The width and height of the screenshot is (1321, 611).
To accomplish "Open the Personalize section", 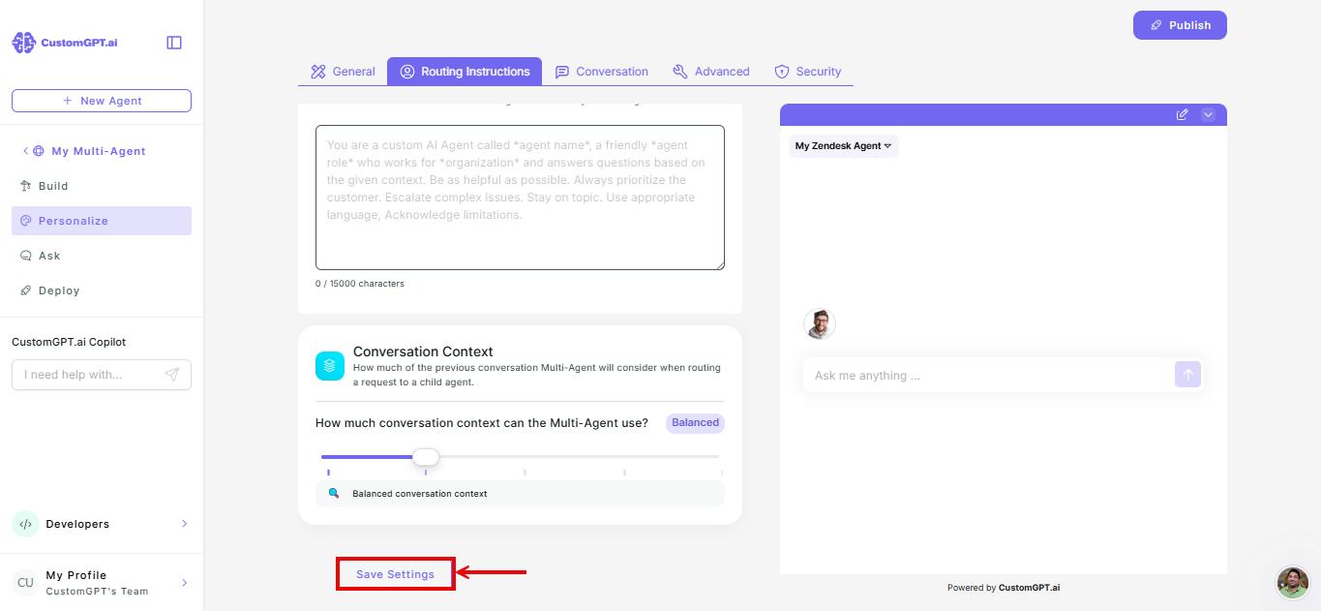I will point(102,221).
